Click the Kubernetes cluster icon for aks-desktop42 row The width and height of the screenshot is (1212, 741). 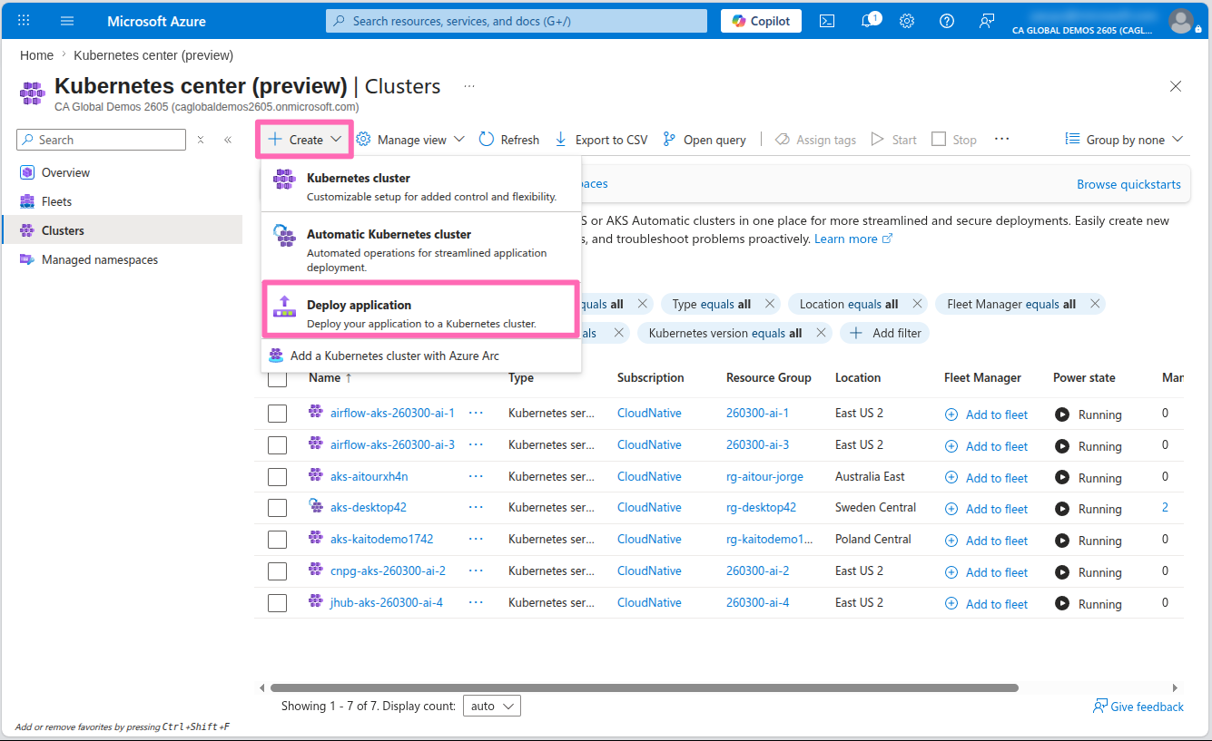tap(315, 506)
